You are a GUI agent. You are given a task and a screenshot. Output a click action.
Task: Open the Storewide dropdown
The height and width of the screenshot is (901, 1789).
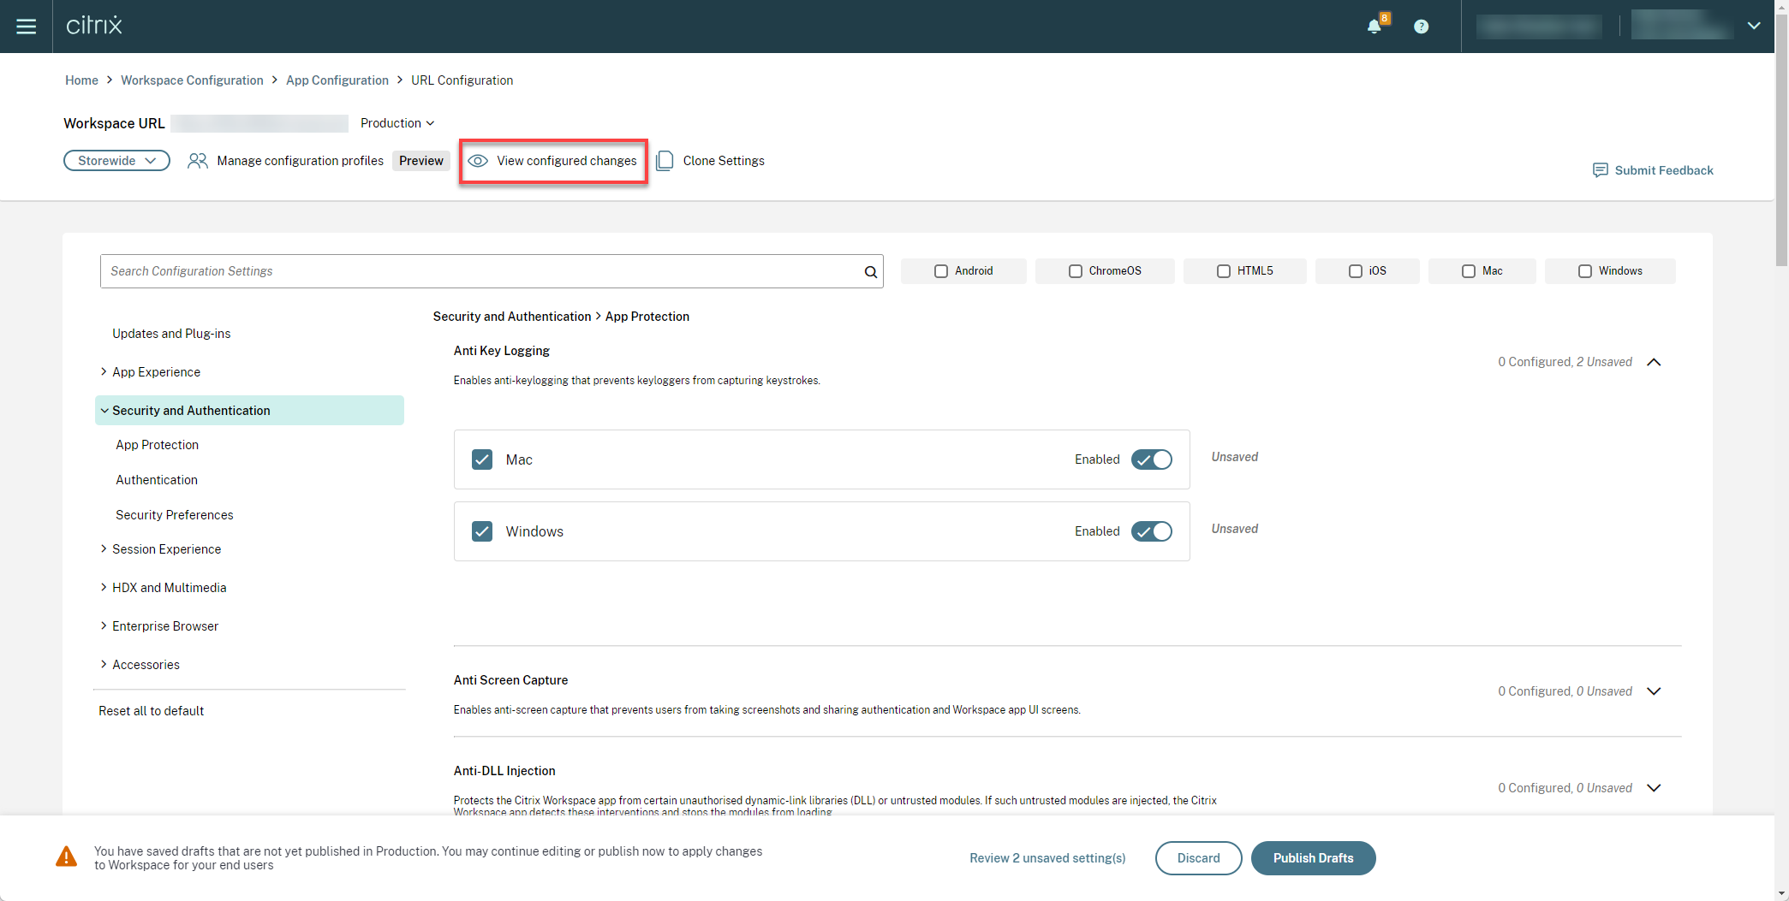116,160
